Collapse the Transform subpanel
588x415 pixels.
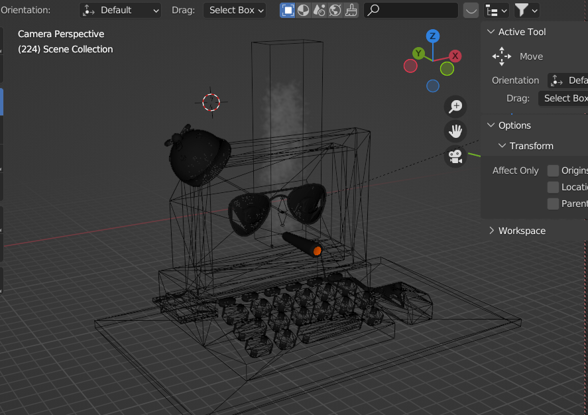point(502,145)
